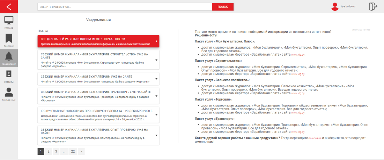Viewport: 384px width, 160px height.
Task: Open the Сервисы sidebar icon
Action: 9,74
